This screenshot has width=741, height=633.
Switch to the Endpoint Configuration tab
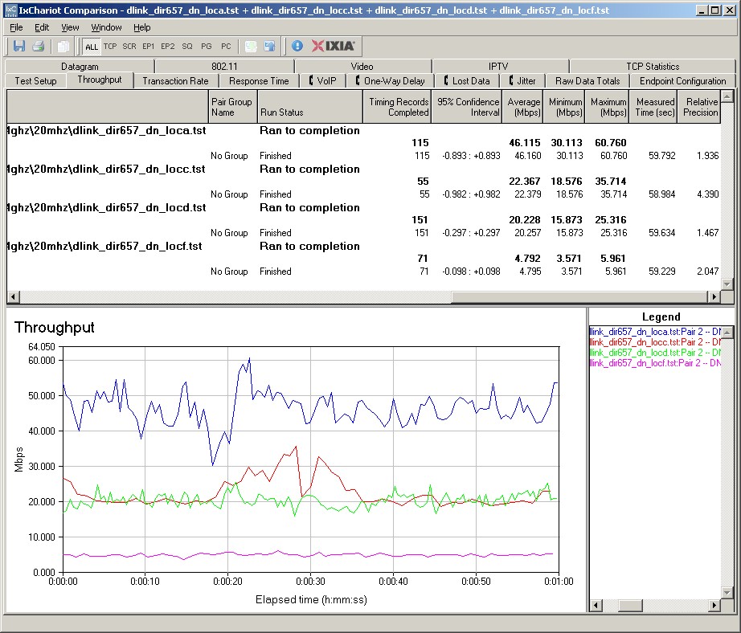point(682,81)
